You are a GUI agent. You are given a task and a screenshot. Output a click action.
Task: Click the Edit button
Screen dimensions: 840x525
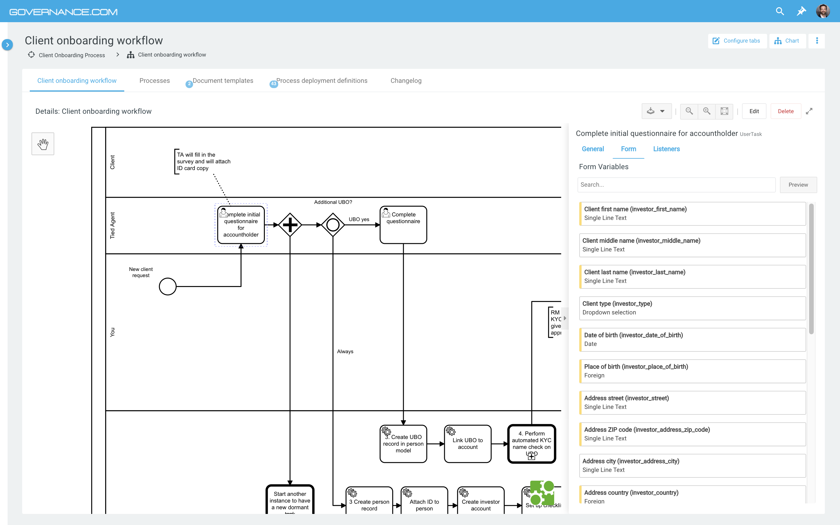[754, 111]
